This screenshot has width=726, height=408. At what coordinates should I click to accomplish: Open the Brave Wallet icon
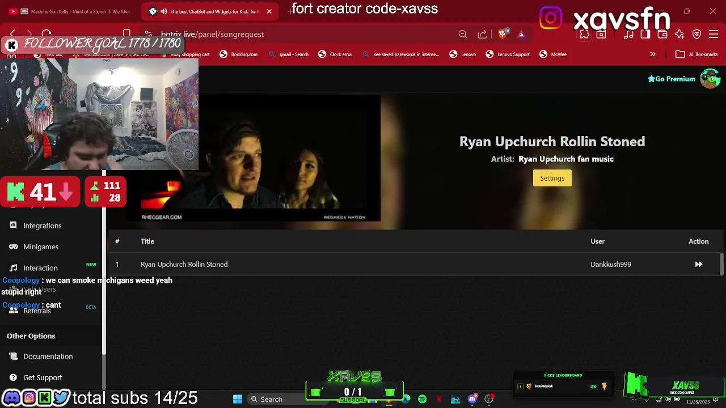point(662,34)
